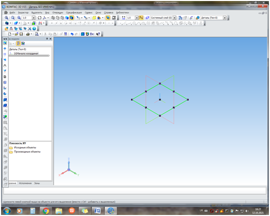The width and height of the screenshot is (270, 216).
Task: Click the volume speaker tray icon
Action: coord(247,211)
